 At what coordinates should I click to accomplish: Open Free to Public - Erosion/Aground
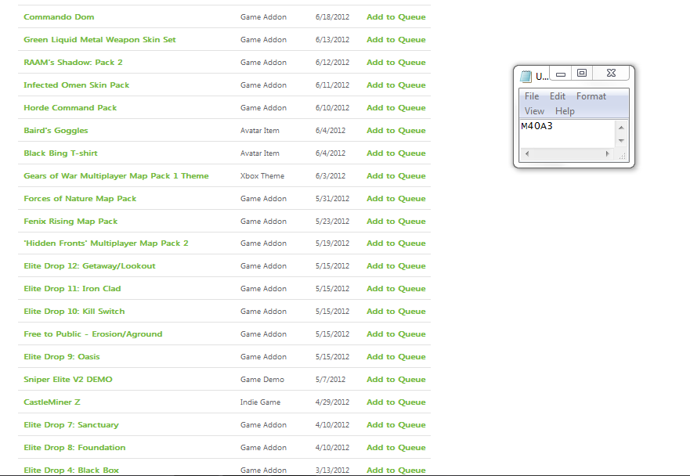pos(93,334)
